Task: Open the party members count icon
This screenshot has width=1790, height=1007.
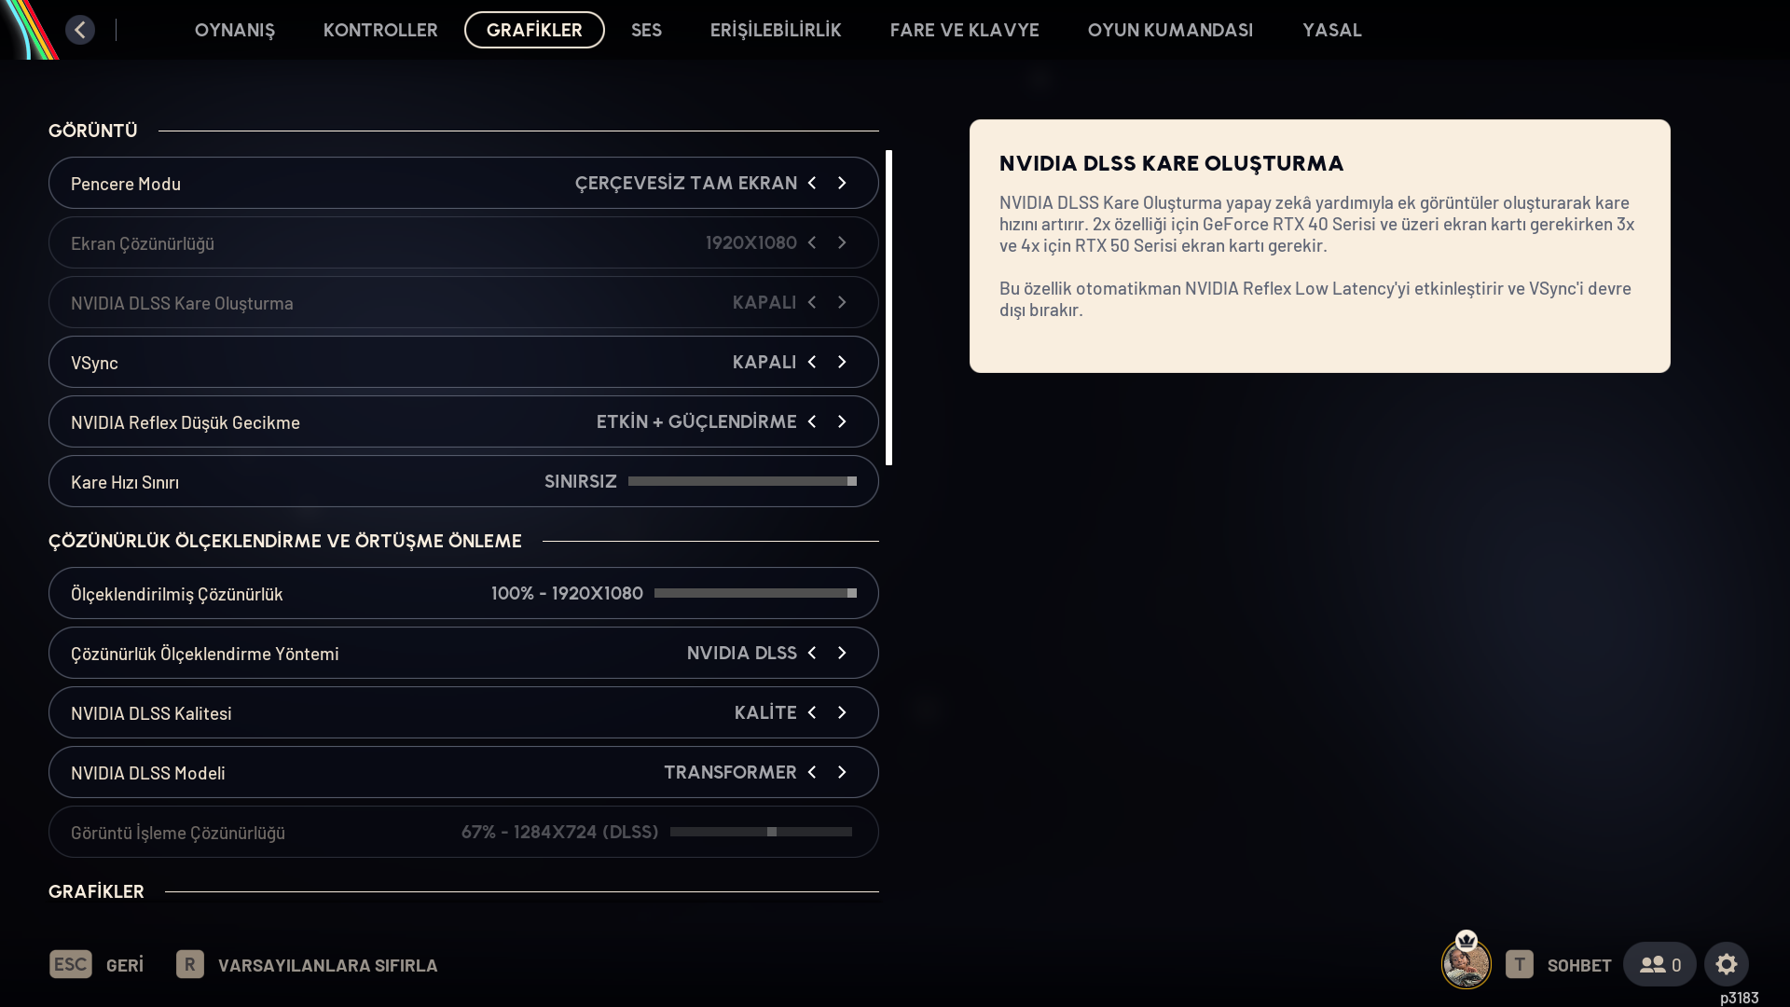Action: point(1659,964)
